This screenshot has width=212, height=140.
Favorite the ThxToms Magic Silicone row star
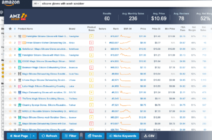click(10, 99)
